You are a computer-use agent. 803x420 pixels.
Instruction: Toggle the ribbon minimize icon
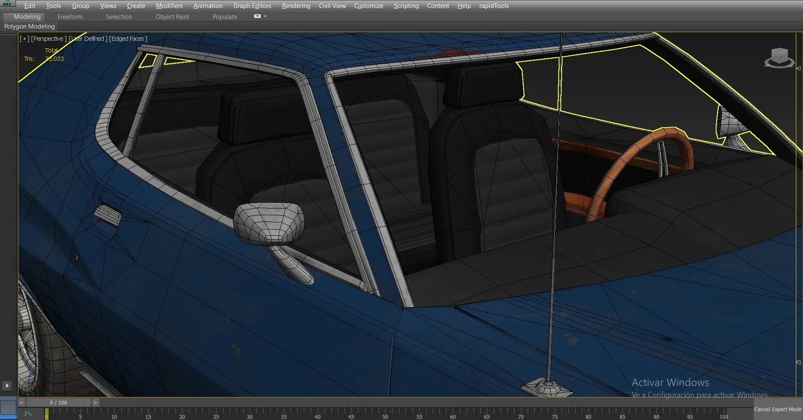click(257, 16)
